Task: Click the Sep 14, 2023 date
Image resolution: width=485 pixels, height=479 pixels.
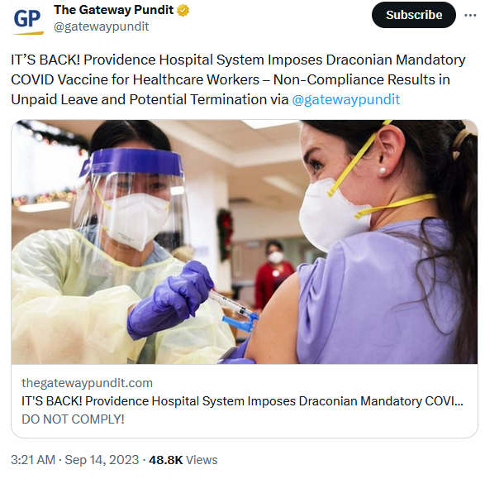Action: [102, 460]
